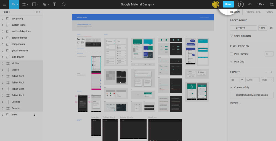276x141 pixels.
Task: Select the metrics & keylines layer
Action: point(21,31)
